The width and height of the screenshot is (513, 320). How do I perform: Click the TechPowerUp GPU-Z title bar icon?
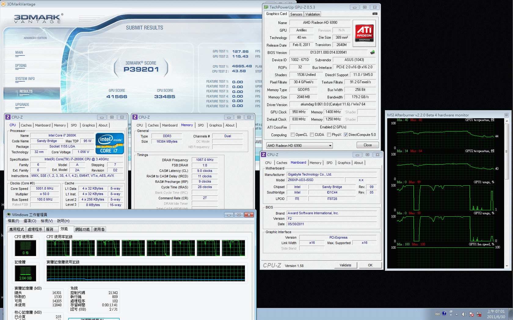coord(266,7)
